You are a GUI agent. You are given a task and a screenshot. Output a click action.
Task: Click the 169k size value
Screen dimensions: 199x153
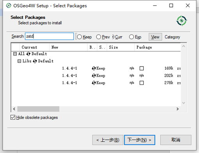169,68
